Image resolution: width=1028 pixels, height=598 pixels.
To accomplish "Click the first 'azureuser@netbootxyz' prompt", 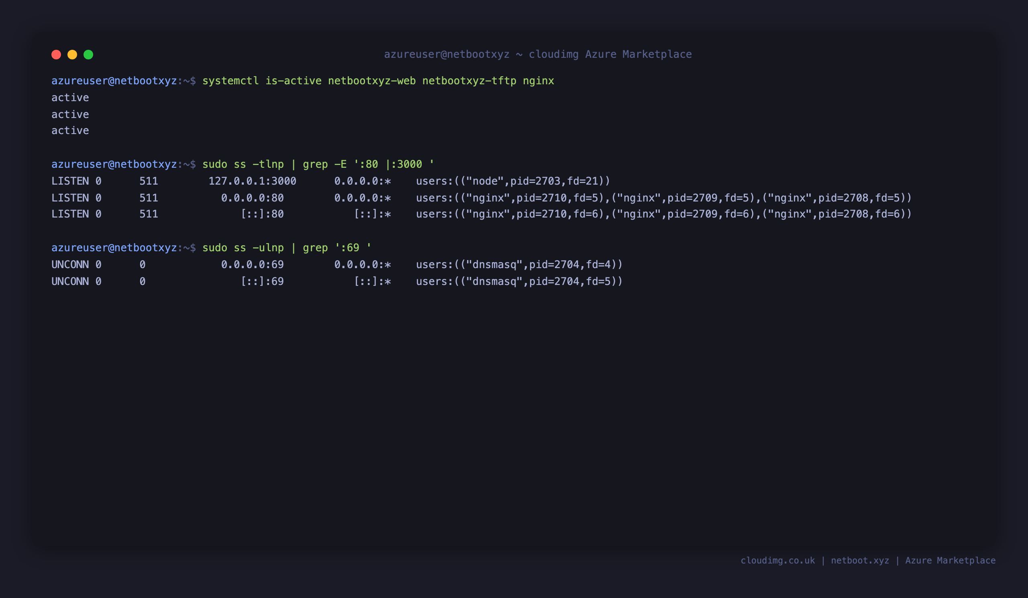I will (114, 81).
